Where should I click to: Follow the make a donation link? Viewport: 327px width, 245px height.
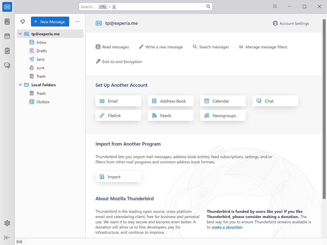[226, 227]
